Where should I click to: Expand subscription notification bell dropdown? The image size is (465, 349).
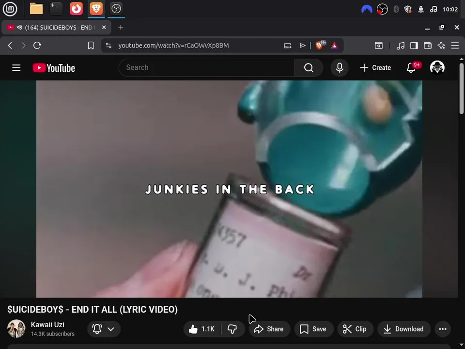coord(104,329)
